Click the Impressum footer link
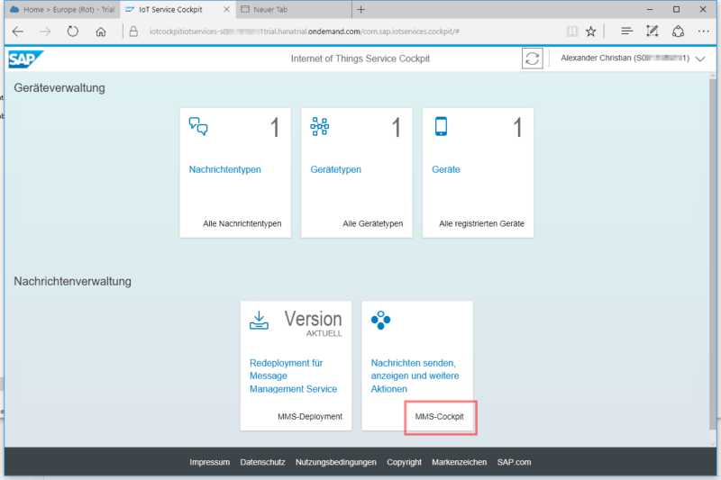The image size is (721, 480). pos(210,462)
